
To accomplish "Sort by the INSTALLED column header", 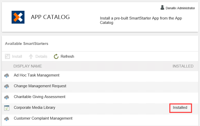I will click(x=183, y=66).
